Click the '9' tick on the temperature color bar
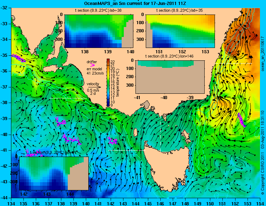266x206 pixels. pyautogui.click(x=111, y=105)
